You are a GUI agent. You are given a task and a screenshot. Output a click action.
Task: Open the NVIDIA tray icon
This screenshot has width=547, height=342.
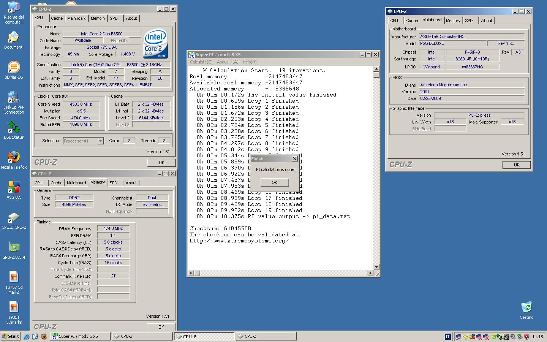click(x=493, y=336)
